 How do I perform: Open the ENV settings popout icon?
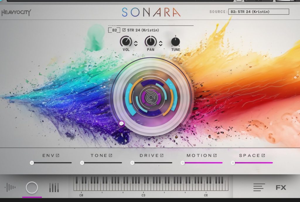pos(58,156)
